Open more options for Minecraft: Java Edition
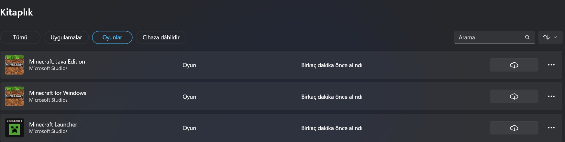Viewport: 565px width, 142px height. [x=551, y=65]
